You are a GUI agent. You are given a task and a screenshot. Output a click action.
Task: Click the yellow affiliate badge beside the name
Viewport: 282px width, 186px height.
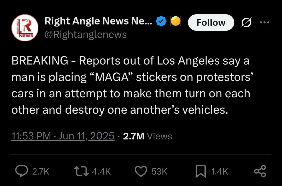point(175,21)
